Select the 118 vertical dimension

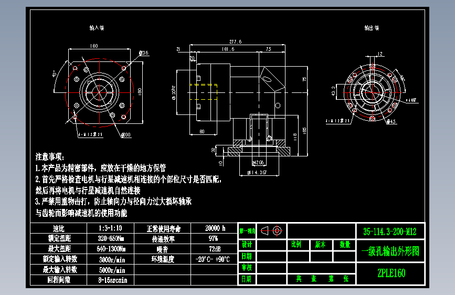tap(295, 136)
